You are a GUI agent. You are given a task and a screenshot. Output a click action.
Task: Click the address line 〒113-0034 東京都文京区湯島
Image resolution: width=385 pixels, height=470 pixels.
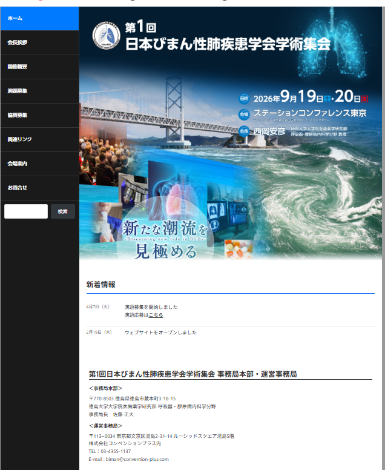tap(161, 436)
